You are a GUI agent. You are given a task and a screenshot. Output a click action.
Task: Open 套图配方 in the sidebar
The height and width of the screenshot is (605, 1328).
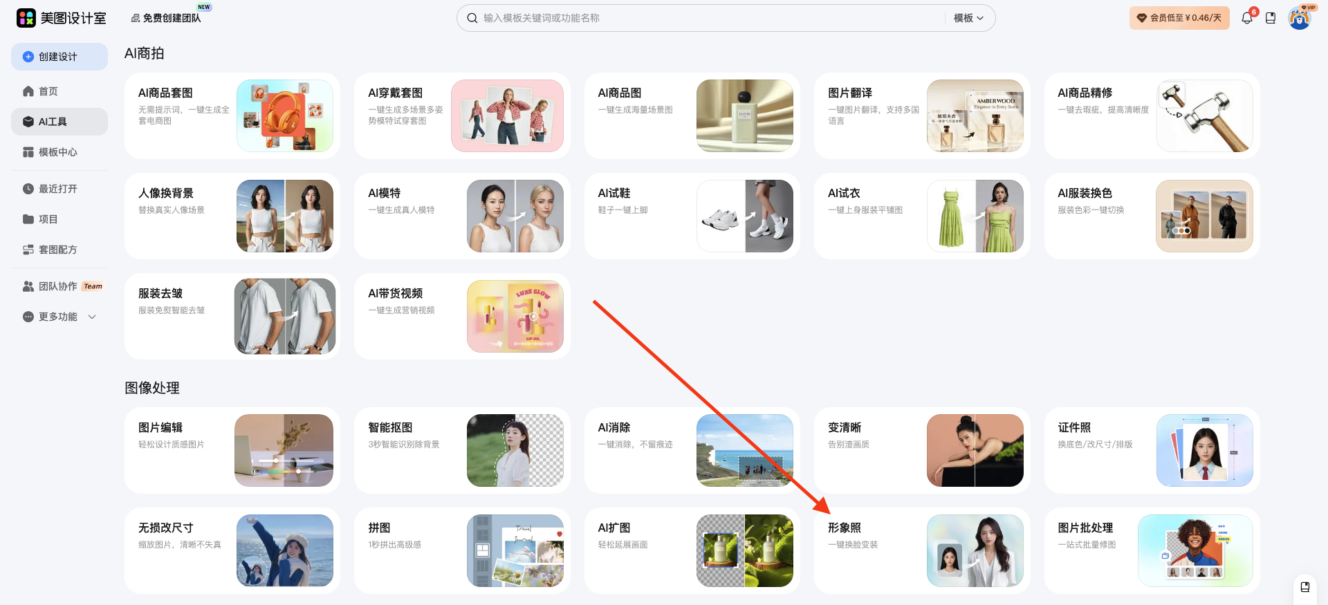click(59, 250)
